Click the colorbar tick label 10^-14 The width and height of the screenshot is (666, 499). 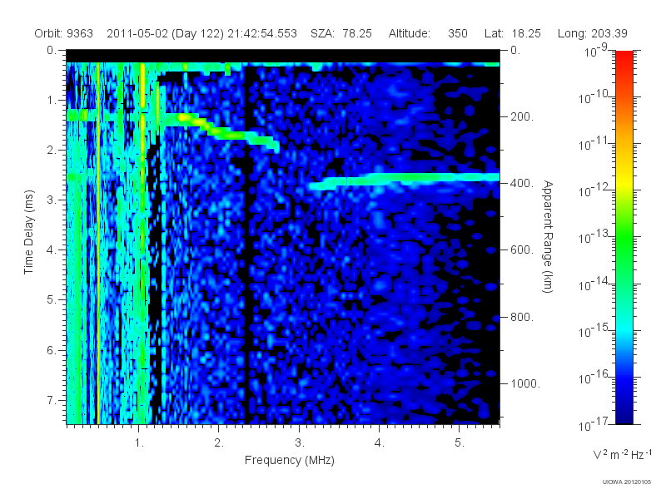point(594,284)
